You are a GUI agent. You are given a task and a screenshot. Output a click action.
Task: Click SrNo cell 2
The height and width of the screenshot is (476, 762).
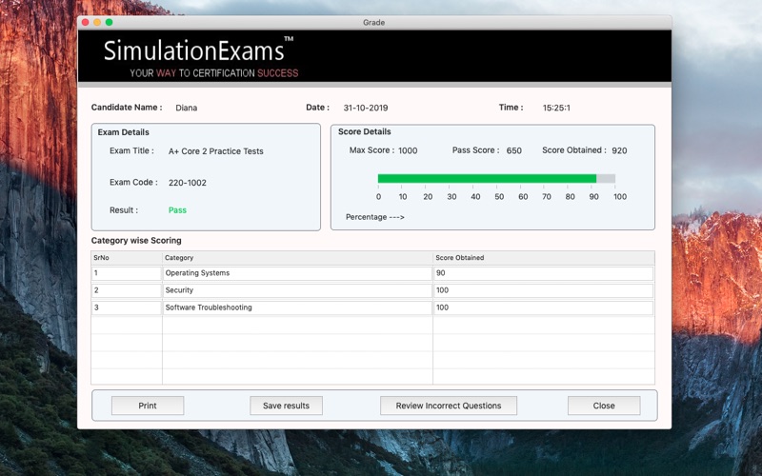127,290
